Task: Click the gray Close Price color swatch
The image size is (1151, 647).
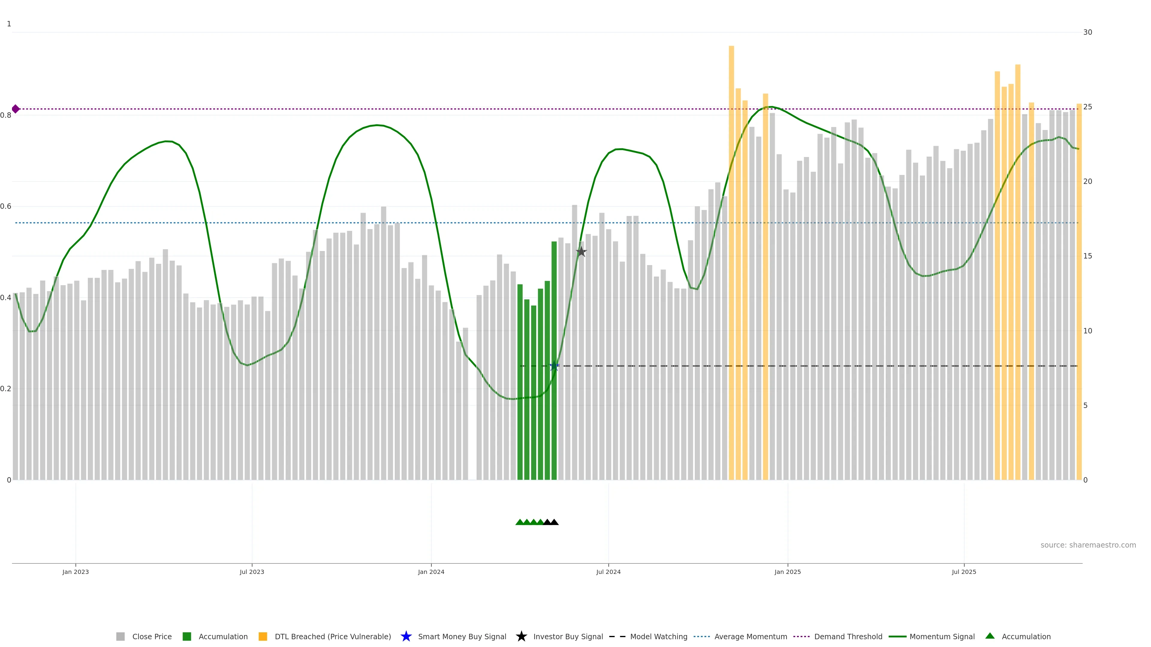Action: (x=120, y=636)
